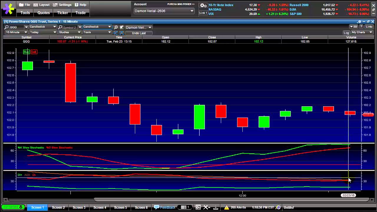
Task: Switch to Screen 5 tab
Action: (120, 207)
